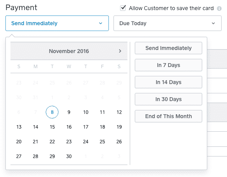
Task: Pick the In 14 Days option
Action: click(x=169, y=82)
